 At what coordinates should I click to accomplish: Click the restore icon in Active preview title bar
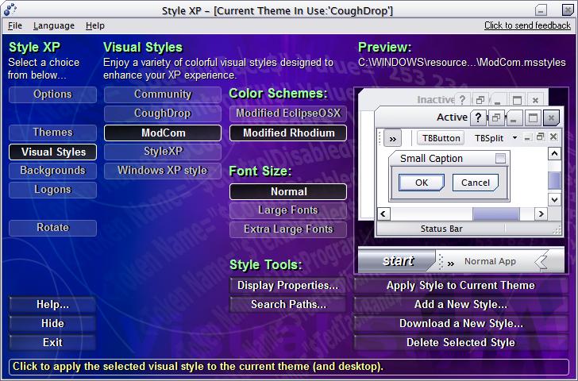[496, 117]
